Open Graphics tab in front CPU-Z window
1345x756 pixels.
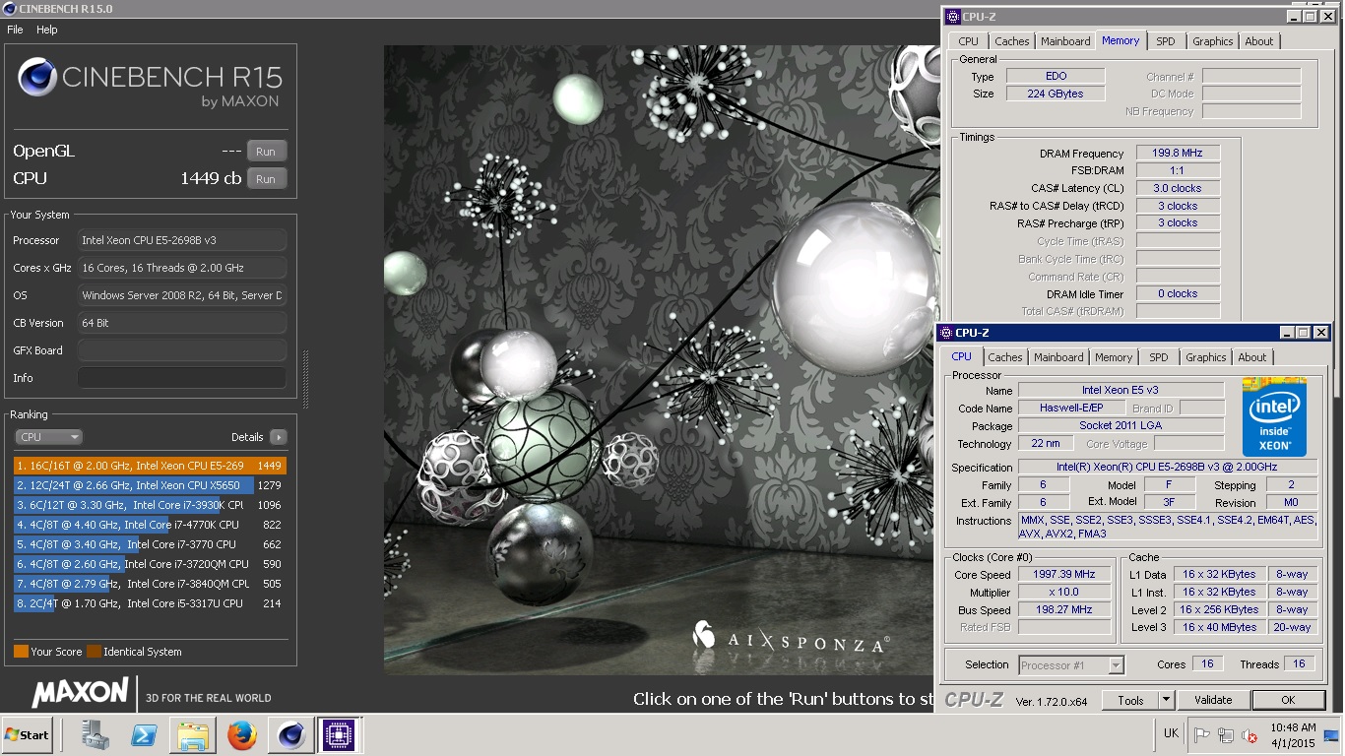point(1205,357)
